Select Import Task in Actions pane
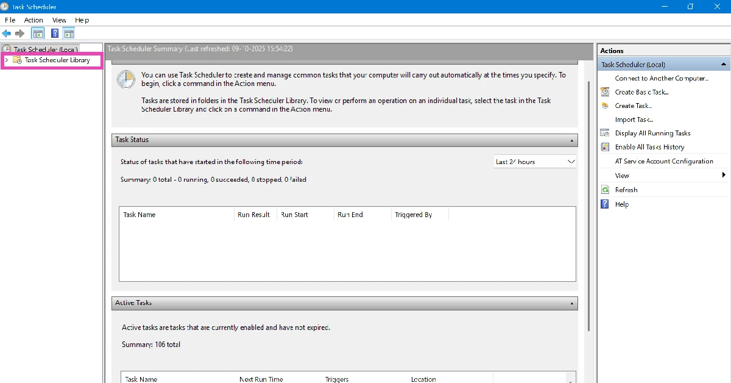This screenshot has width=731, height=383. coord(634,120)
